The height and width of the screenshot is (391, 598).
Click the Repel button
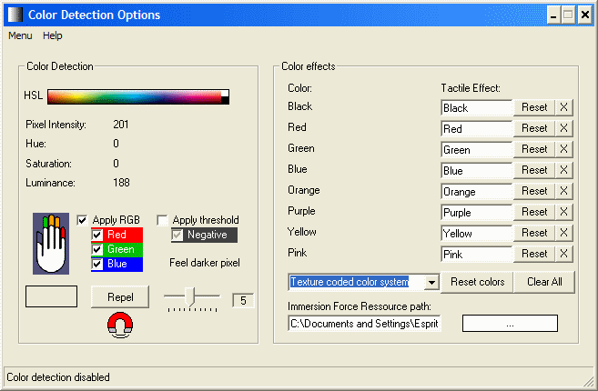[x=120, y=296]
